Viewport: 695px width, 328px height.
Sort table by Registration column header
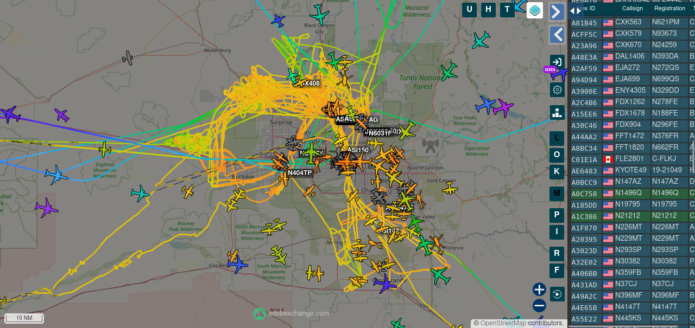pyautogui.click(x=669, y=9)
